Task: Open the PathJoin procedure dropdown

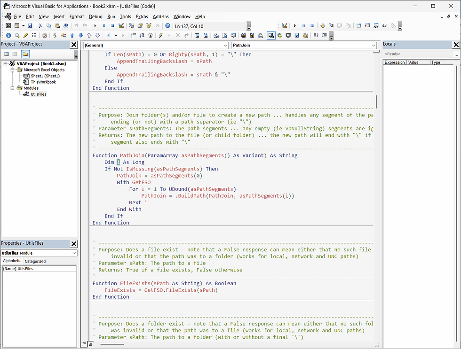Action: coord(374,45)
